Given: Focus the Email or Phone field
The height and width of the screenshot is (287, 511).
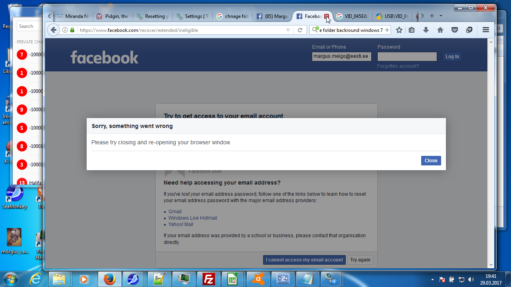Looking at the screenshot, I should (x=342, y=57).
